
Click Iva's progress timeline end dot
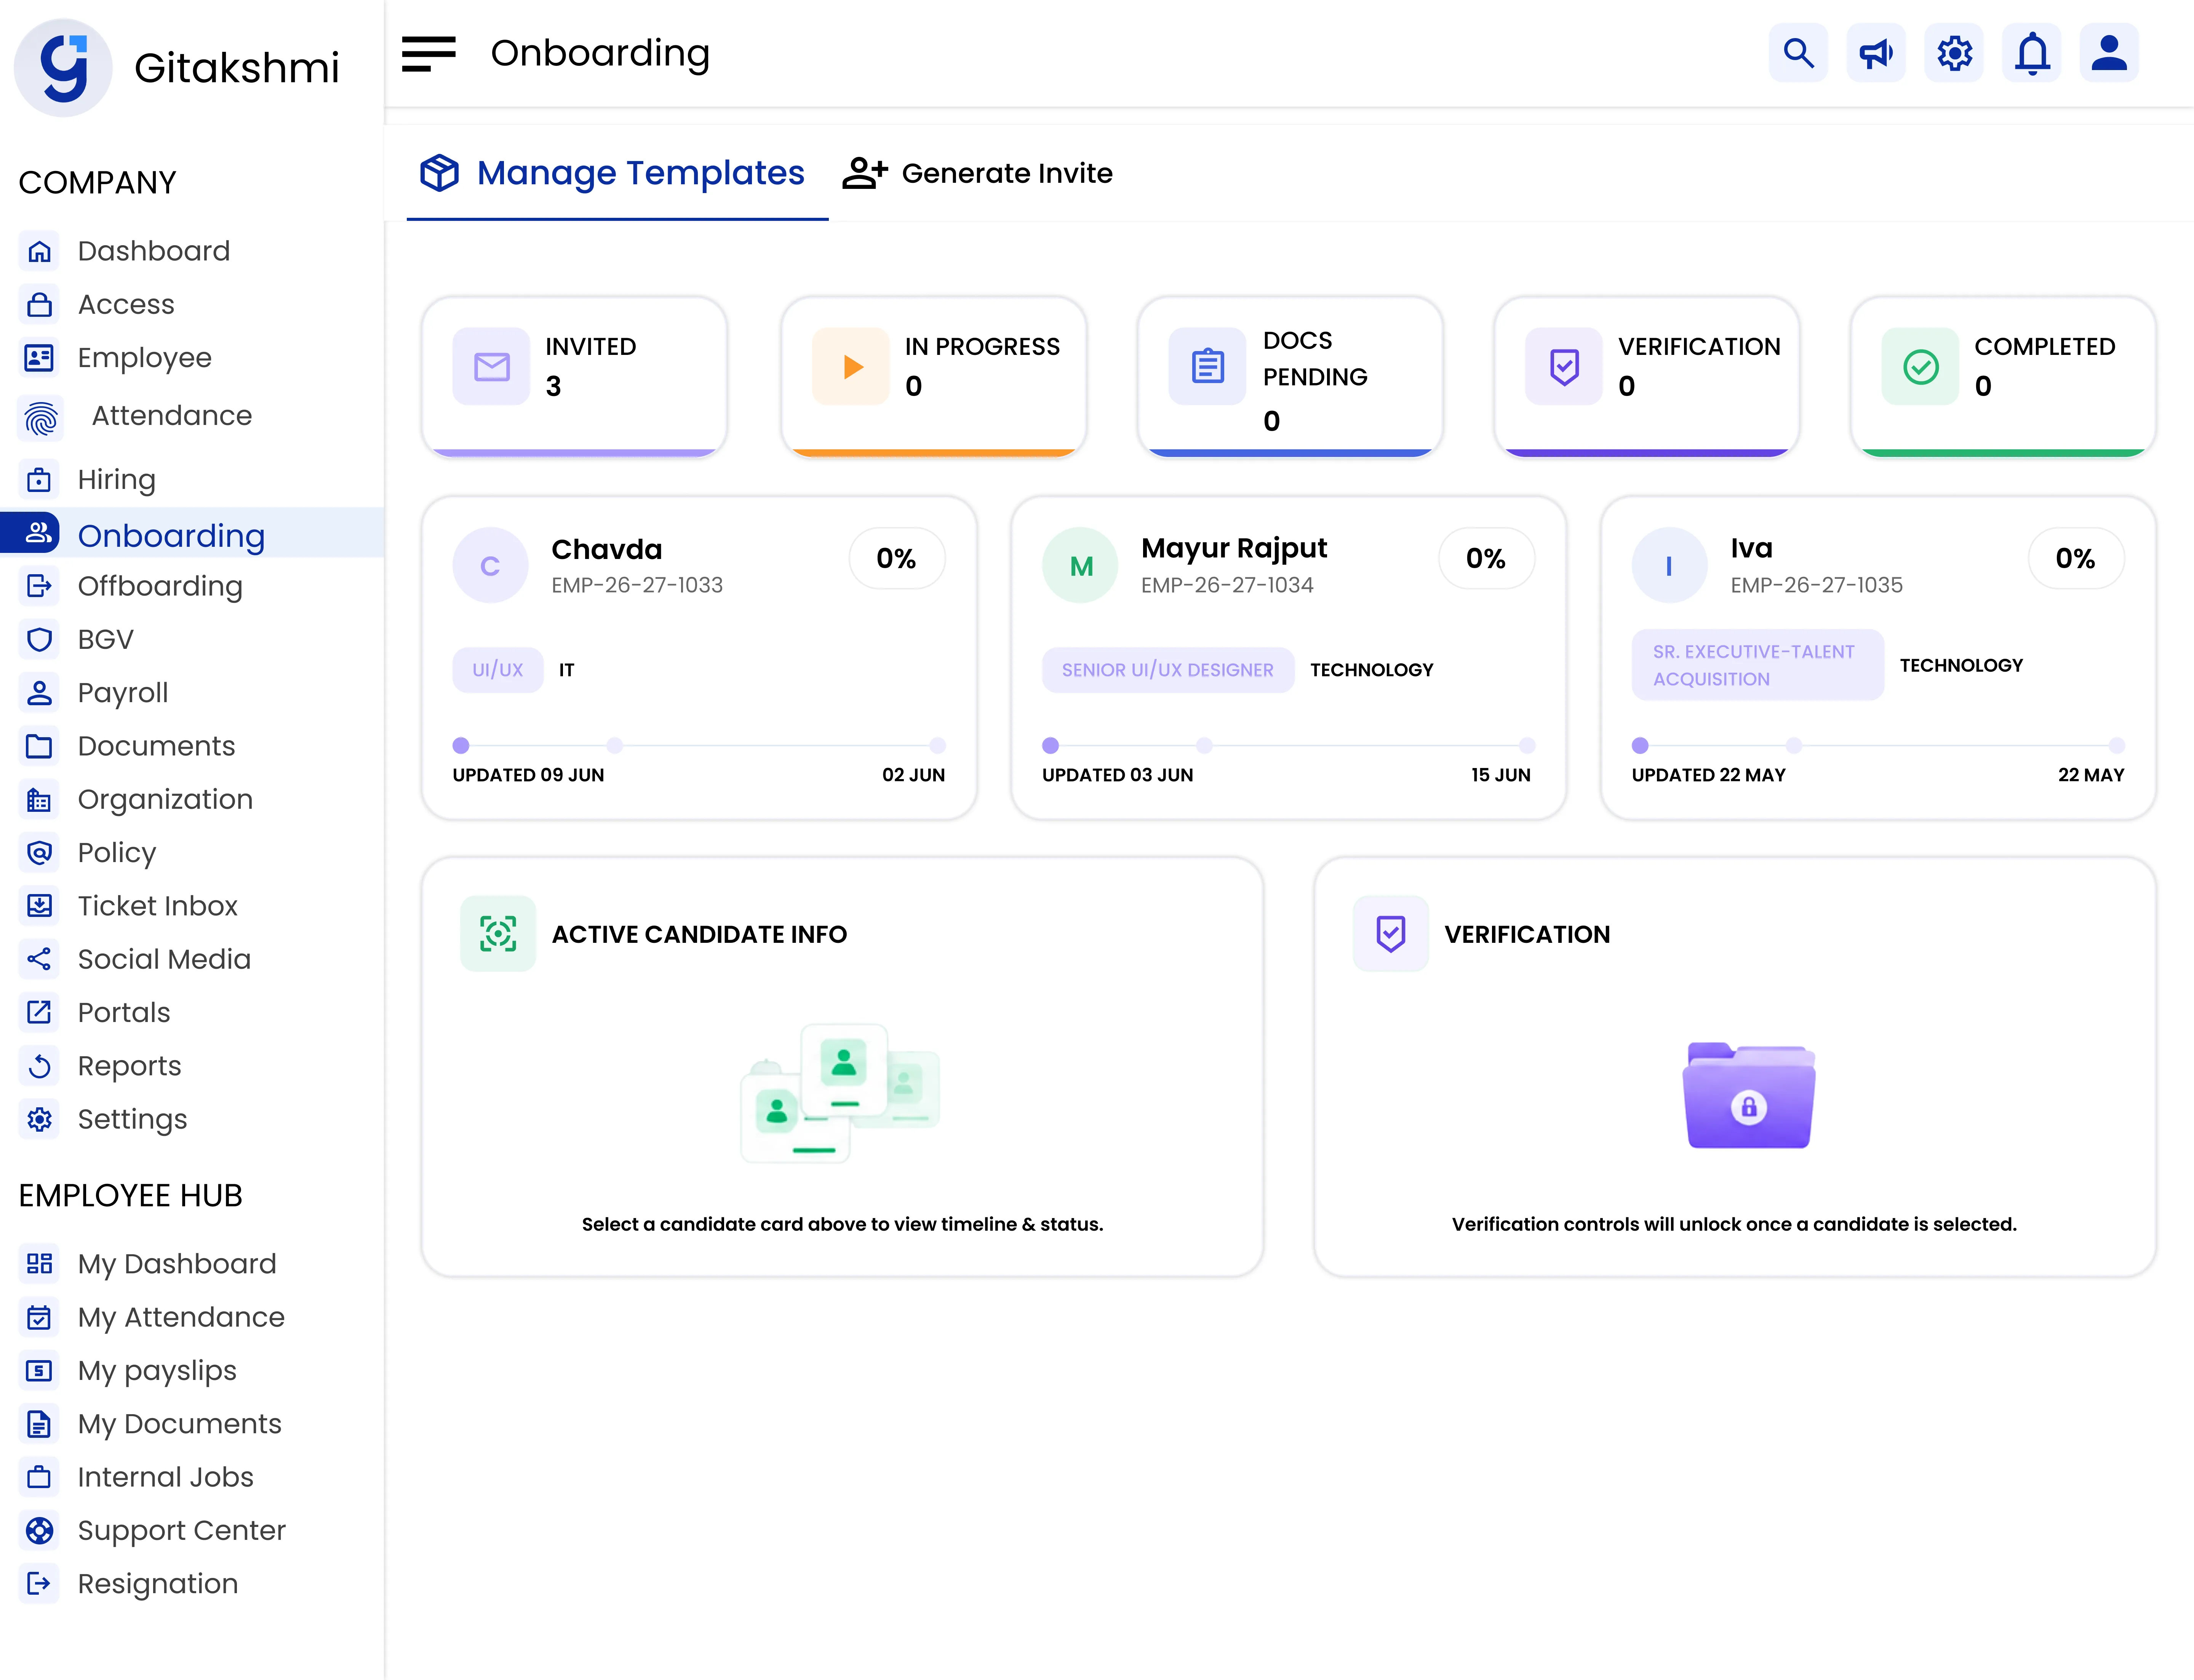(x=2117, y=745)
